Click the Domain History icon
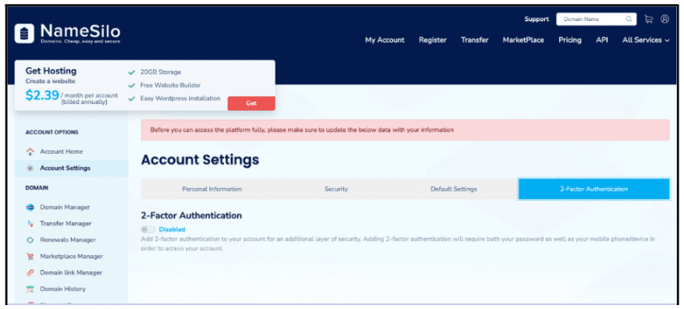 [30, 289]
